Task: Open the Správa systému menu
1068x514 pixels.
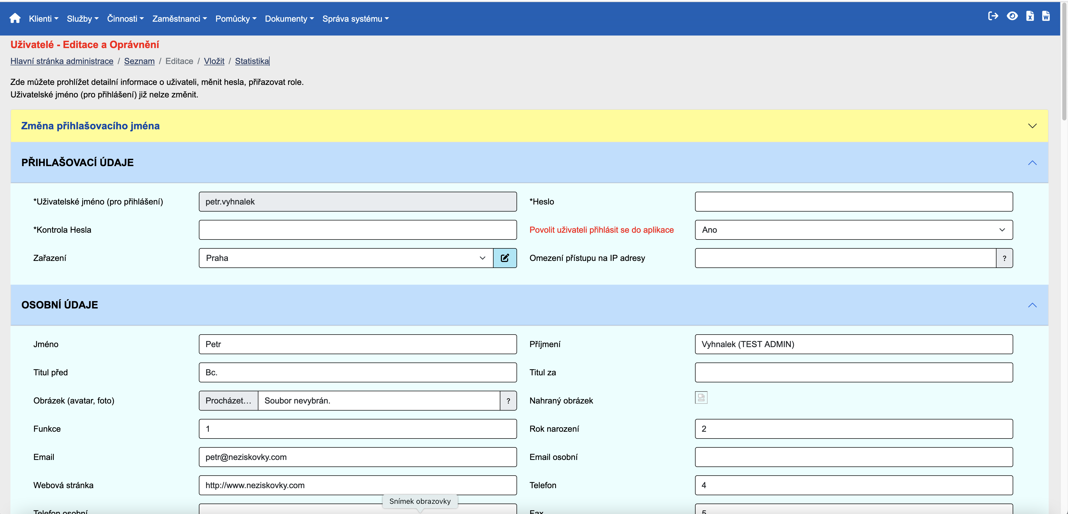Action: 355,19
